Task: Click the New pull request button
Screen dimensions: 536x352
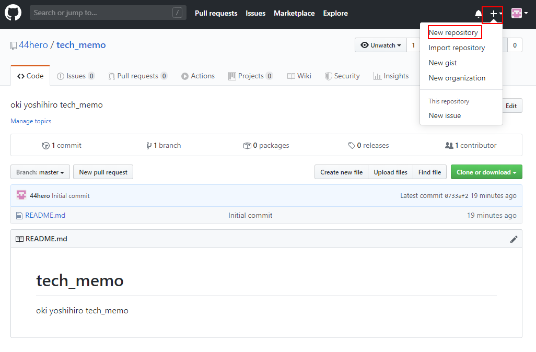Action: coord(103,172)
